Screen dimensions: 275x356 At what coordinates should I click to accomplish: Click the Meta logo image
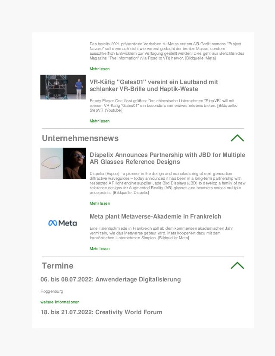click(62, 223)
